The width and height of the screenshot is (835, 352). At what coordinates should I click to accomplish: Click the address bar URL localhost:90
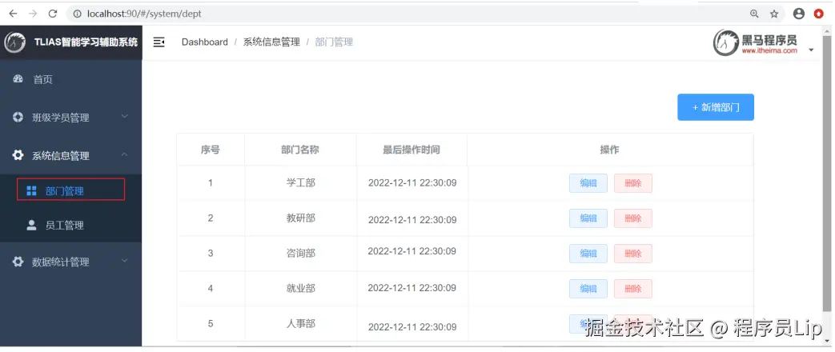144,14
